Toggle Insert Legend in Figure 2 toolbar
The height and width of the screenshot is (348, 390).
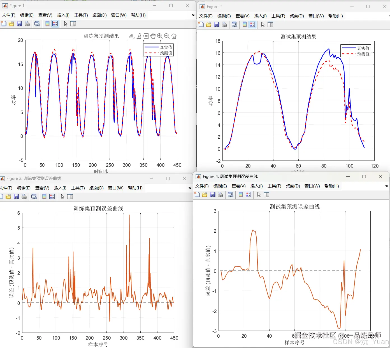pos(252,25)
